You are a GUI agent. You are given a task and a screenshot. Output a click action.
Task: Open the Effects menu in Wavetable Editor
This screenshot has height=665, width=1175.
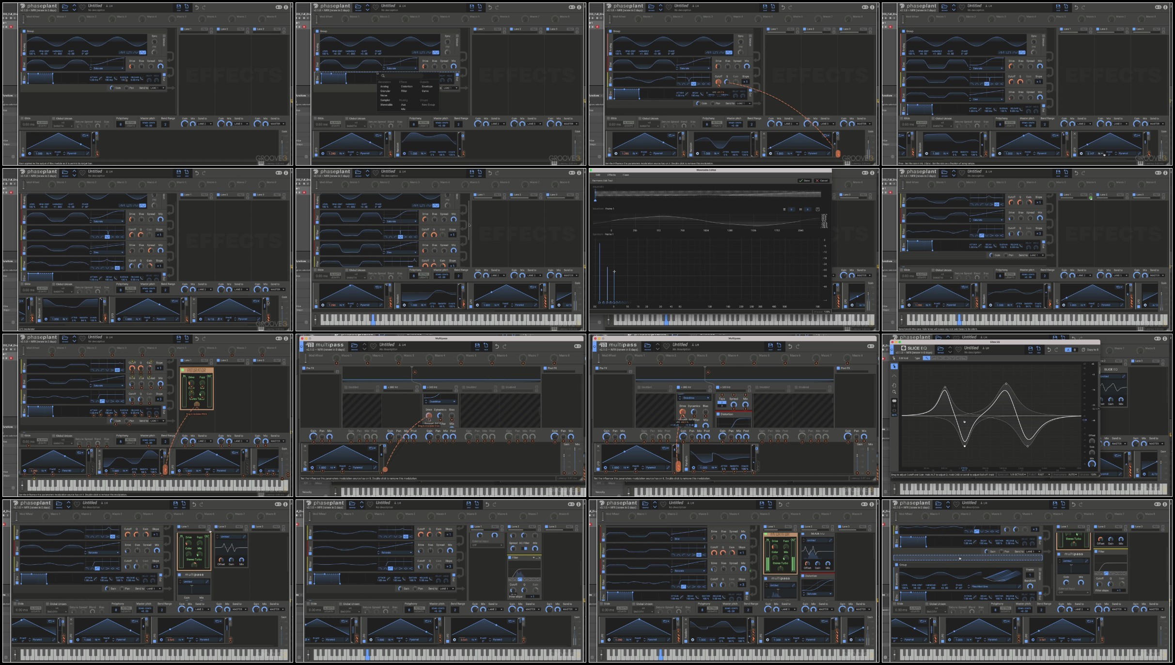pyautogui.click(x=611, y=175)
